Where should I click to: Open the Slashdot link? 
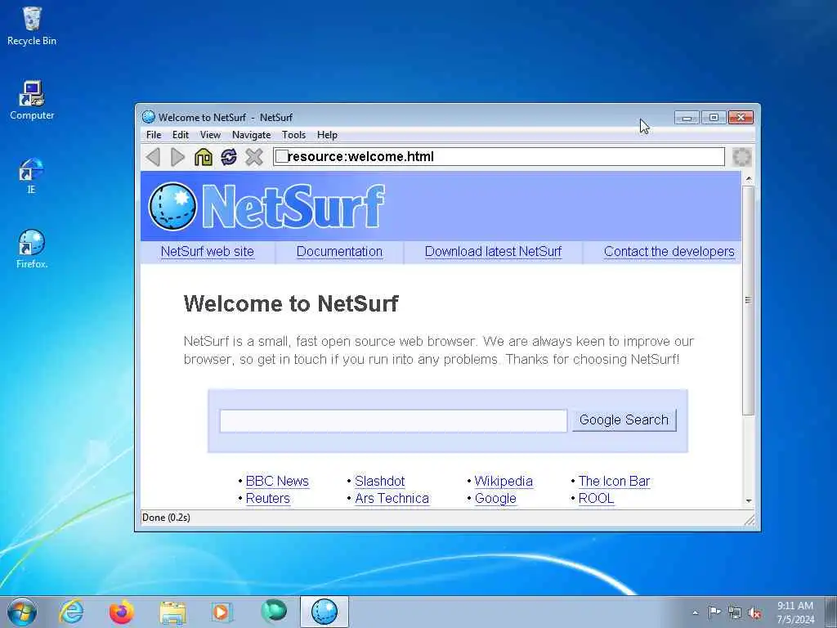tap(379, 481)
